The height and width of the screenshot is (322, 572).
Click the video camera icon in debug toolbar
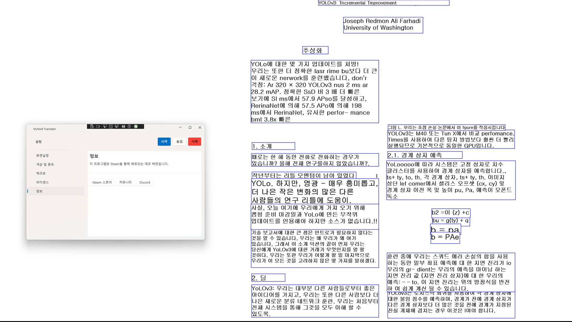98,127
